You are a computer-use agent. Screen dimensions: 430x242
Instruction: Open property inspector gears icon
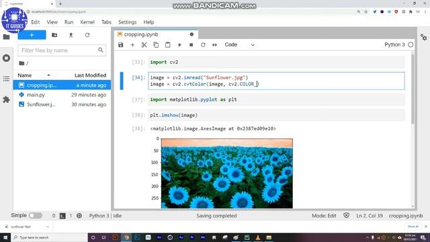coord(423,38)
